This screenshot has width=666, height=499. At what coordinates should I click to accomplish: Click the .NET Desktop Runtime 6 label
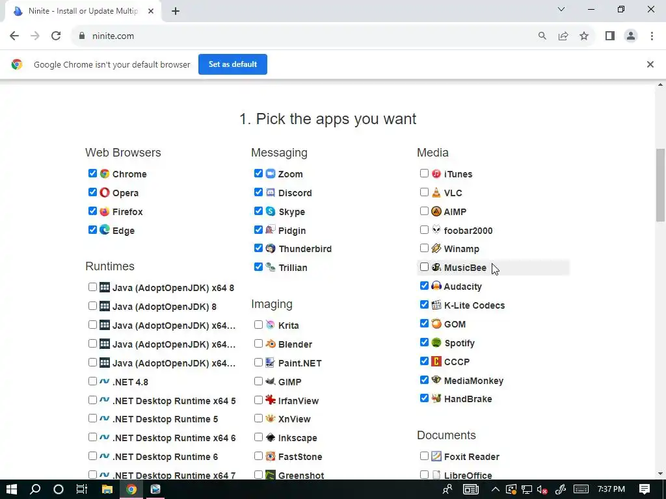click(x=165, y=457)
